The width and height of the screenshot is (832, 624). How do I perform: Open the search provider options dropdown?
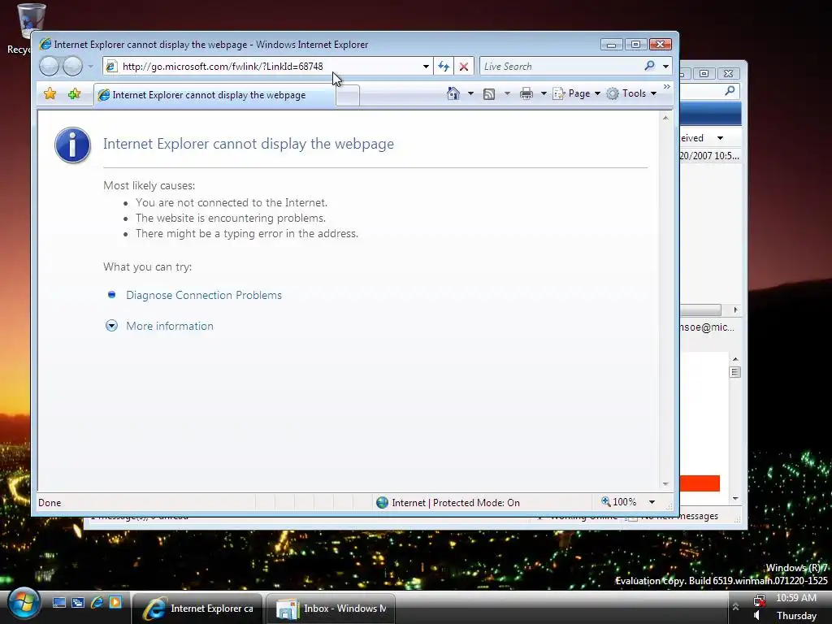[x=665, y=67]
